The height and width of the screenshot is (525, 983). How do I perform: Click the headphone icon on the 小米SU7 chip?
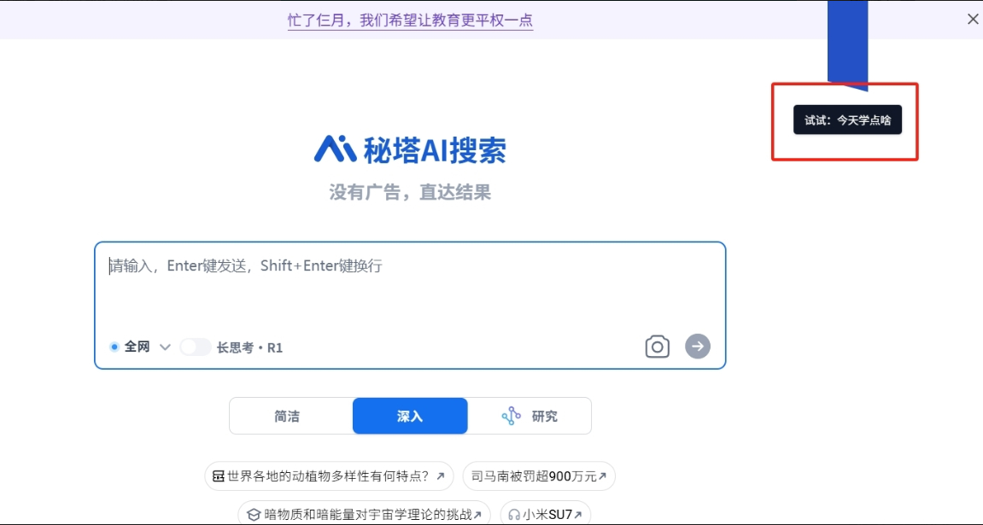(514, 515)
